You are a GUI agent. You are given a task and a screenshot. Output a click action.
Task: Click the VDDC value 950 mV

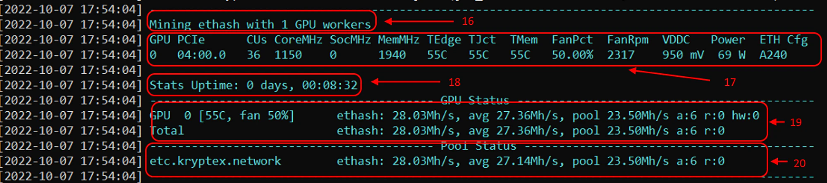683,55
